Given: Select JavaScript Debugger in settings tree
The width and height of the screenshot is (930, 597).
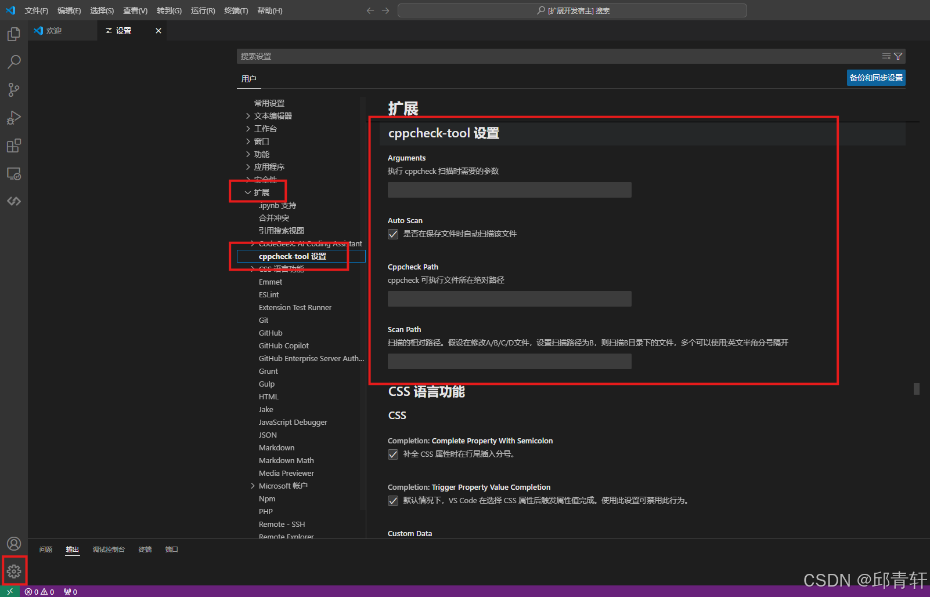Looking at the screenshot, I should point(293,422).
